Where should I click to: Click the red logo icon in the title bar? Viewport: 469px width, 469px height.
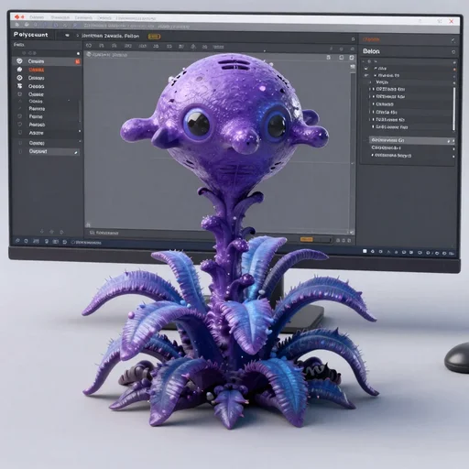(x=17, y=17)
